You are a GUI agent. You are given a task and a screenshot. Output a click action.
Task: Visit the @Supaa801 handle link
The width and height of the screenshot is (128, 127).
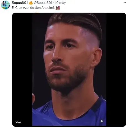[43, 3]
